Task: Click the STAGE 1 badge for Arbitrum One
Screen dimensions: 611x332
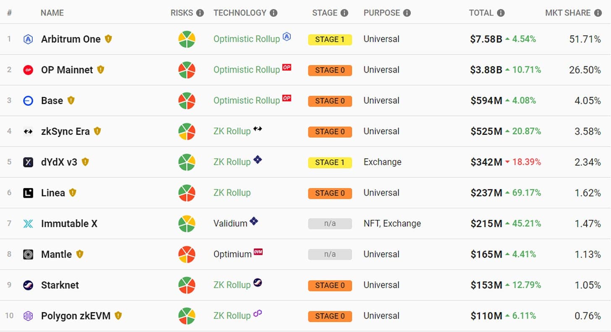Action: [330, 39]
